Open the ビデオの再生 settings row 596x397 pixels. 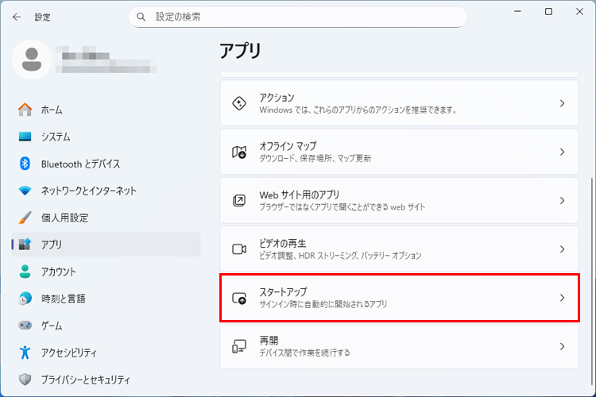tap(397, 249)
